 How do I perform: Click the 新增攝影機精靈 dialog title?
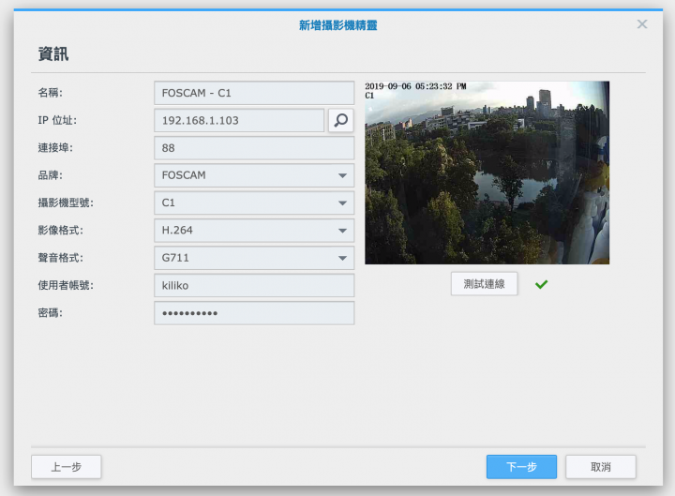(337, 25)
